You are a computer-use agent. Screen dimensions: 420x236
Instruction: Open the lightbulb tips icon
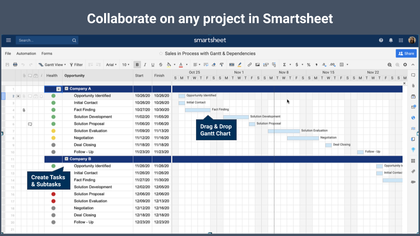pos(413,149)
